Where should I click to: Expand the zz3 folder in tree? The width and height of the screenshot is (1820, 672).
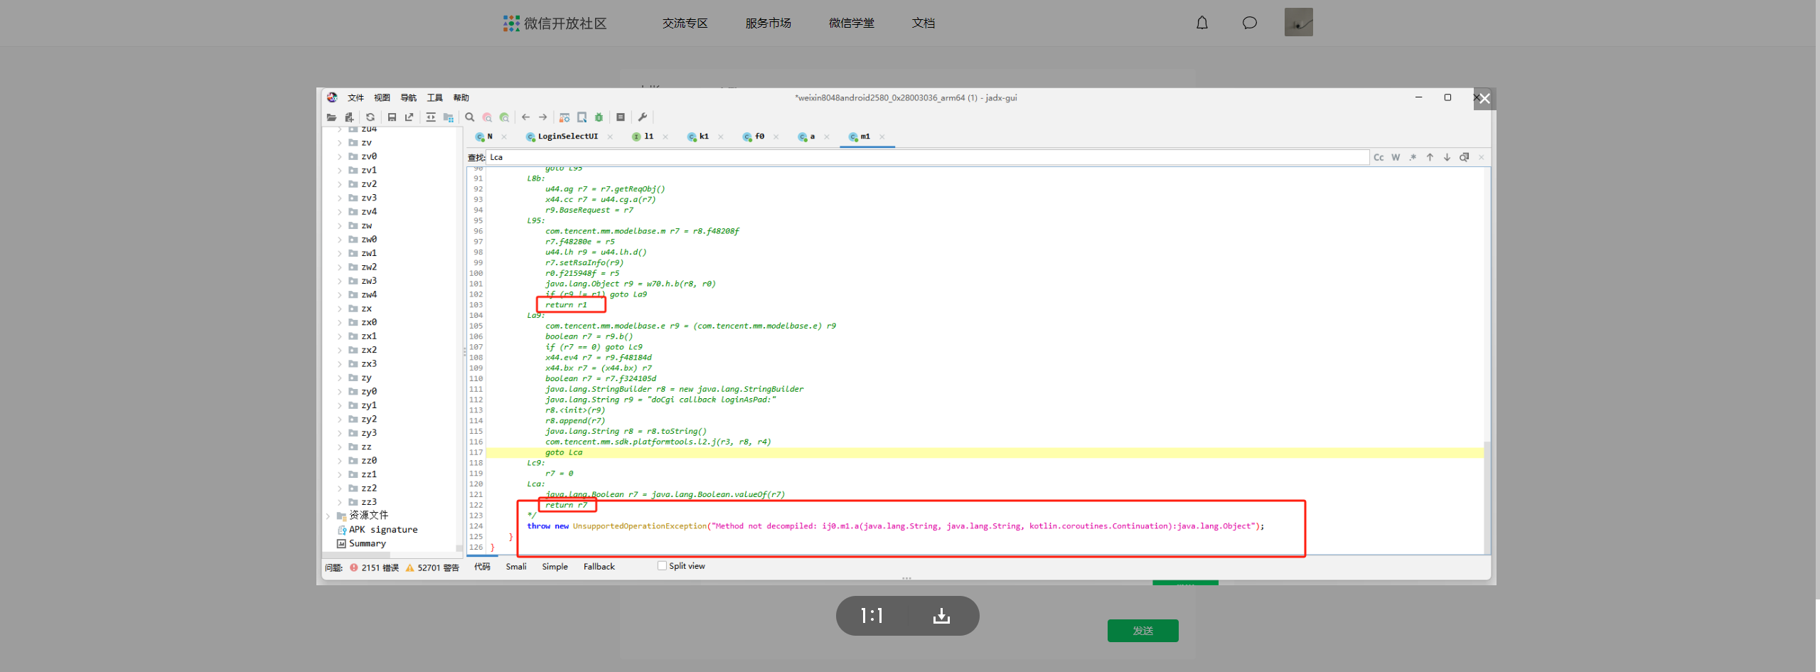pos(340,502)
